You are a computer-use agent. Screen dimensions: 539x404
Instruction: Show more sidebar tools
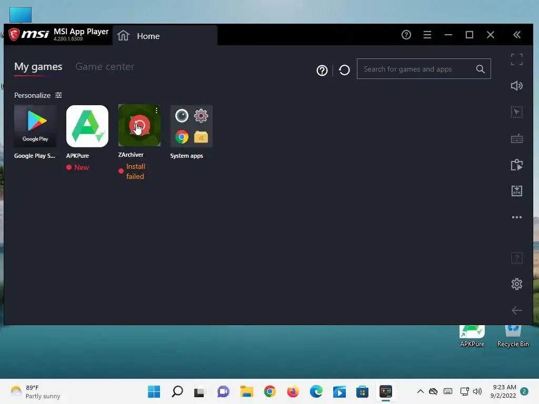(x=517, y=217)
